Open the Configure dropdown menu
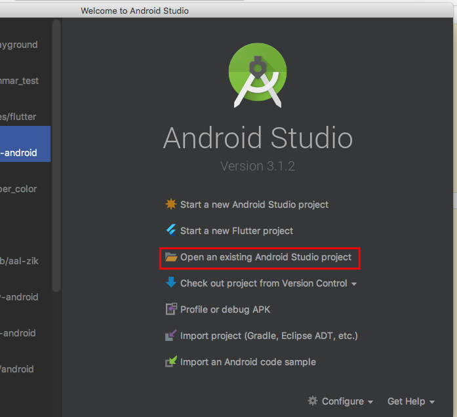 click(x=341, y=401)
